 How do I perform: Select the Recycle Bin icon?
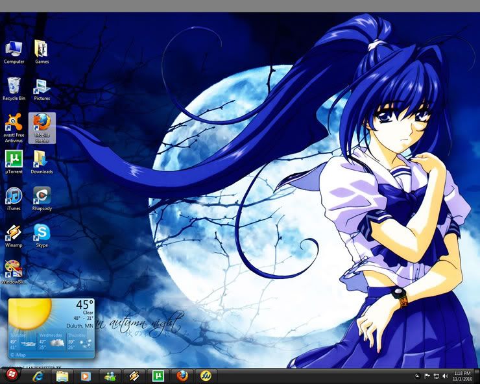pos(14,89)
